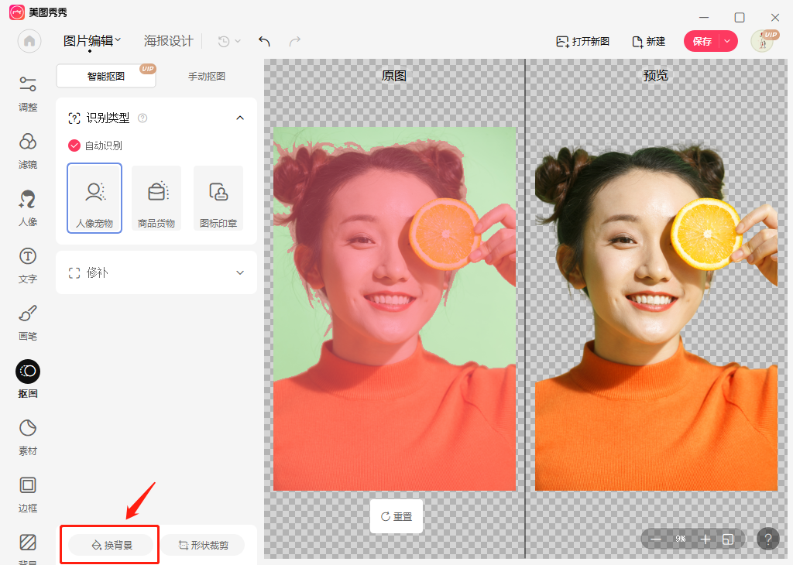Select the 画笔 brush tool
Viewport: 793px width, 565px height.
27,323
